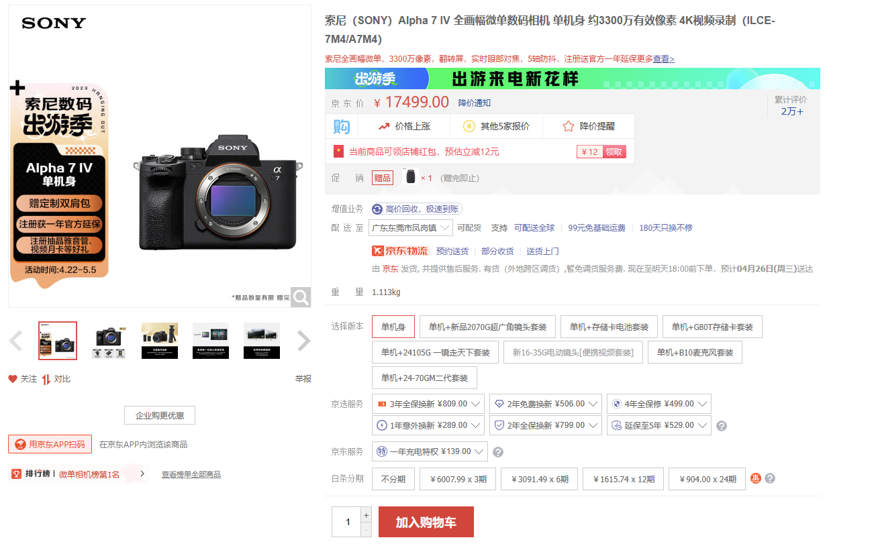The height and width of the screenshot is (548, 878).
Task: Open the 查看> link in promo description
Action: [x=664, y=59]
